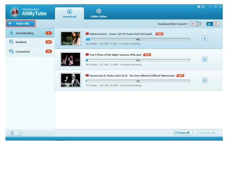Open the Finished category
Screen dimensions: 230x170
pyautogui.click(x=30, y=42)
